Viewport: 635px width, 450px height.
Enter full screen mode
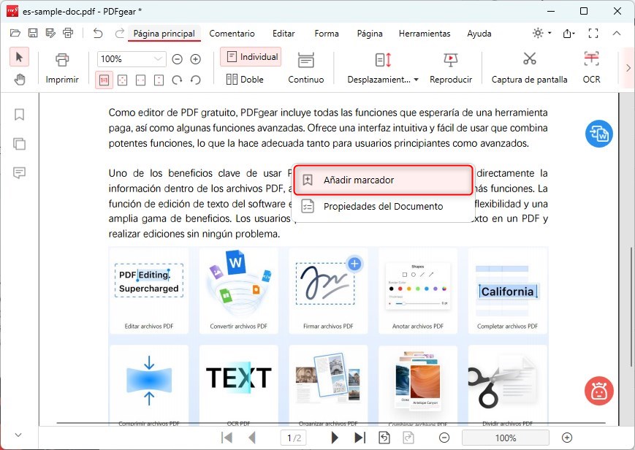pos(593,33)
